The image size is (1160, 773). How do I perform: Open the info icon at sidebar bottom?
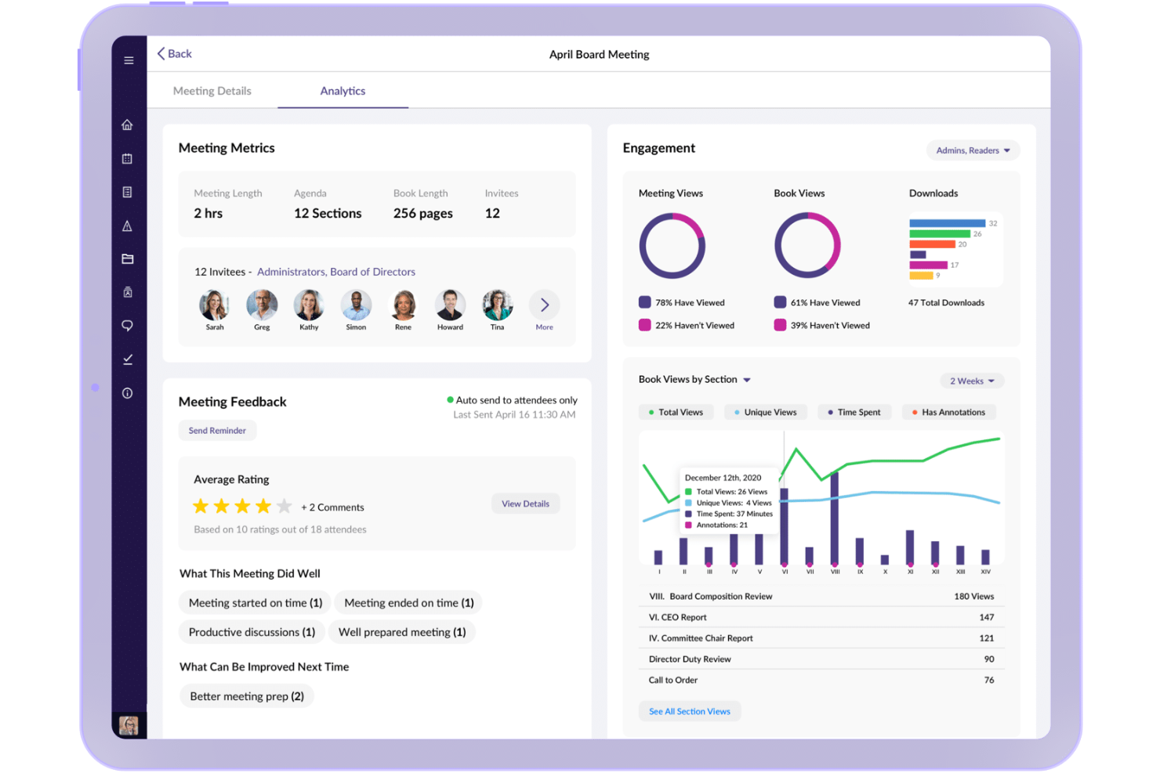[x=128, y=392]
